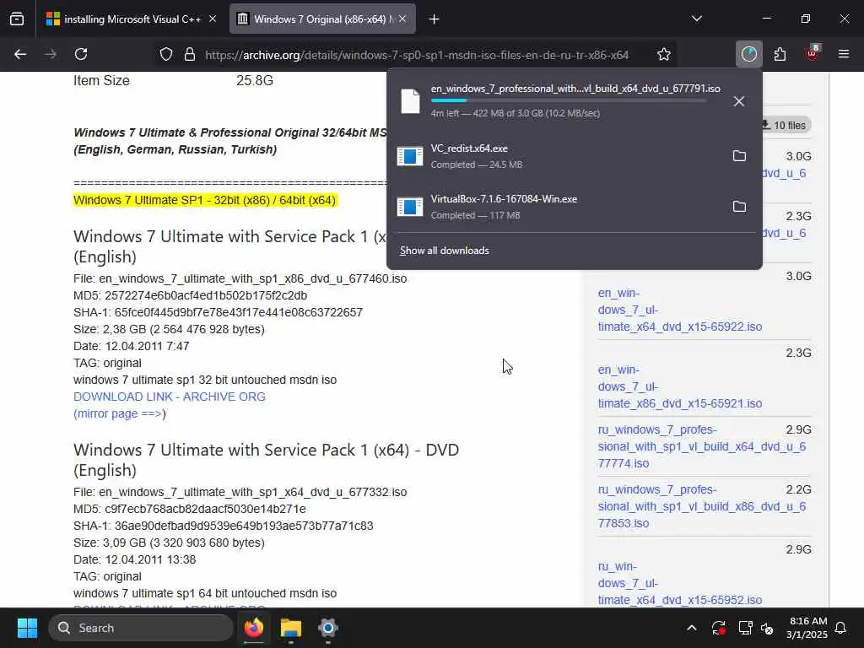The image size is (864, 648).
Task: Click the downloading ISO file icon
Action: (x=410, y=101)
